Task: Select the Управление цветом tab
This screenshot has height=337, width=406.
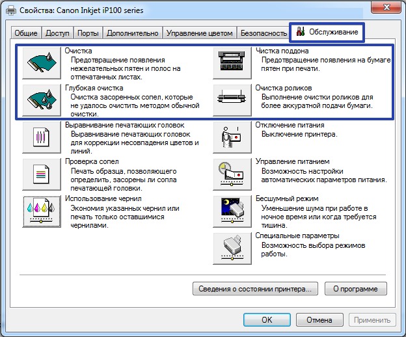Action: click(x=199, y=33)
